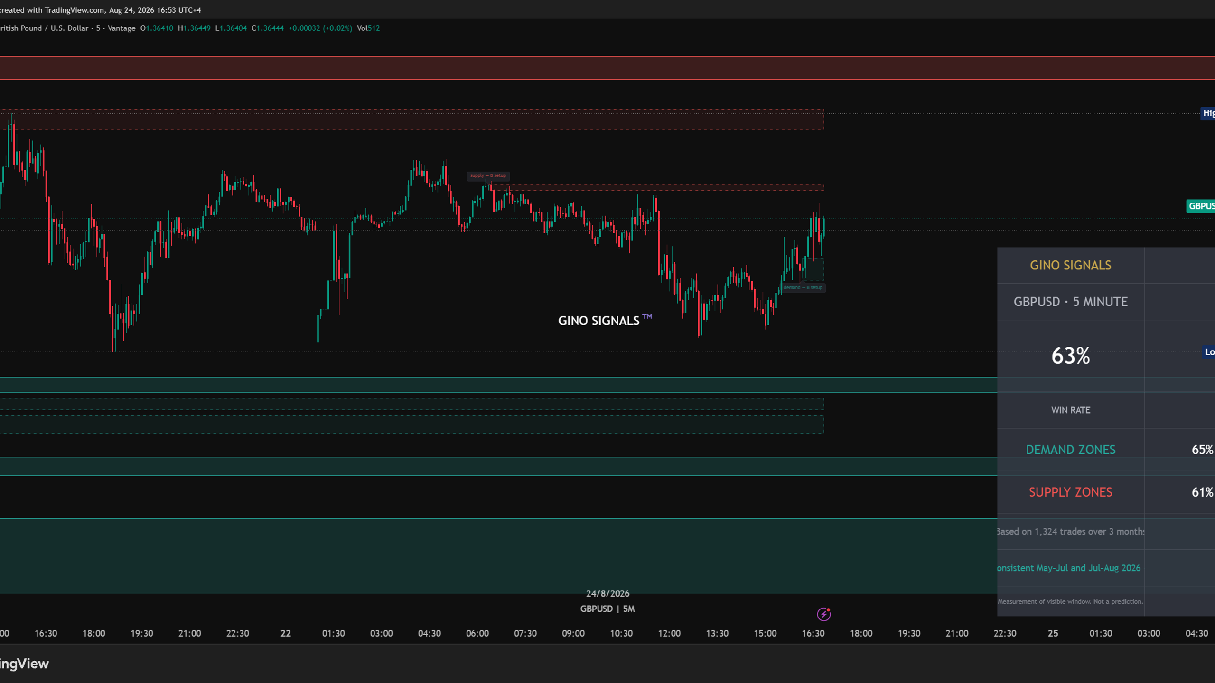Click the 'Based on 1,324 trades' note

1070,532
